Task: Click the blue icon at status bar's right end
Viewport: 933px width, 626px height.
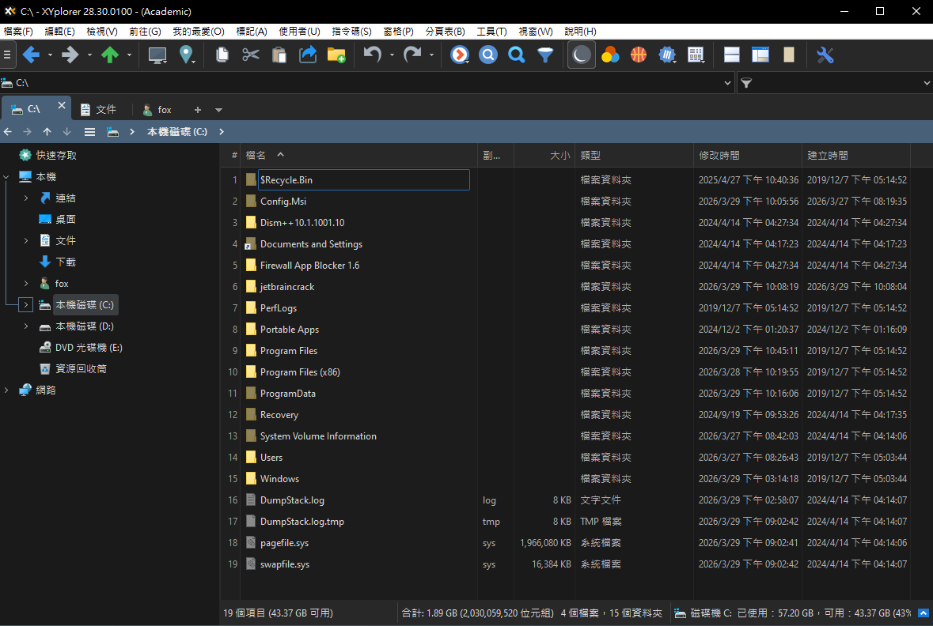Action: 924,613
